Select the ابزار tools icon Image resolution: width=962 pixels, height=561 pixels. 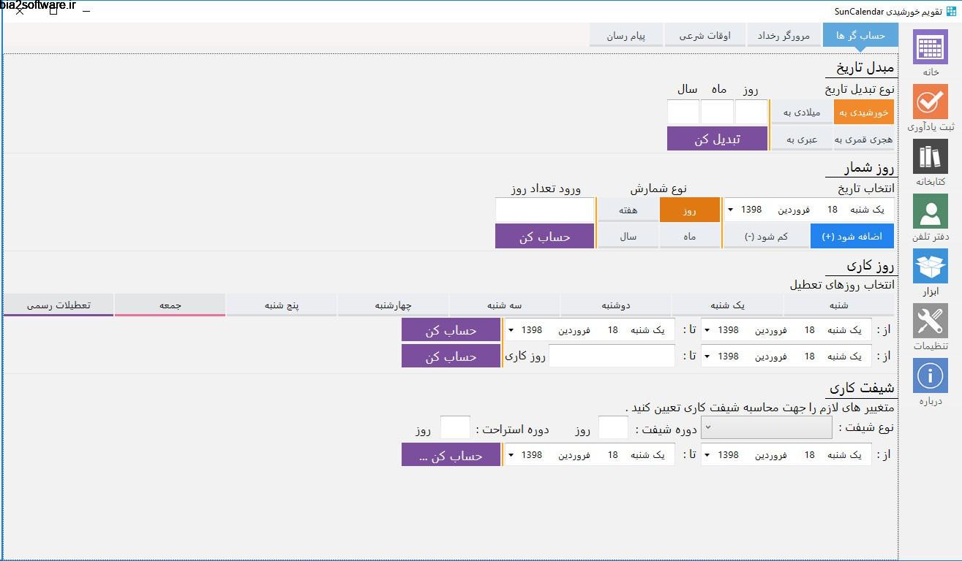930,268
